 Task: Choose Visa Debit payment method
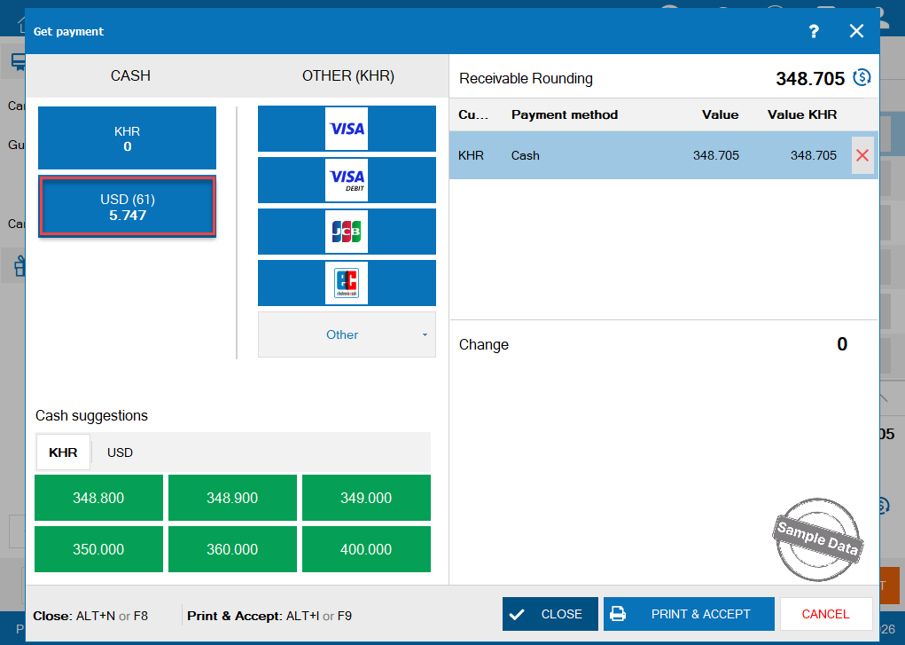(x=347, y=180)
